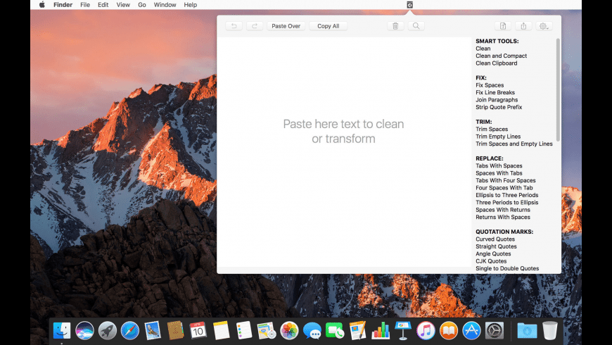Open Mail stamp icon in Dock

tap(153, 330)
